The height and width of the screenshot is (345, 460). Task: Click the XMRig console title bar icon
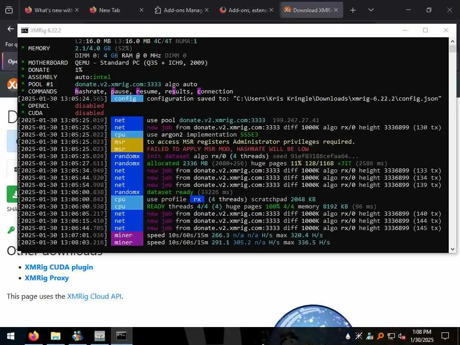tap(25, 31)
